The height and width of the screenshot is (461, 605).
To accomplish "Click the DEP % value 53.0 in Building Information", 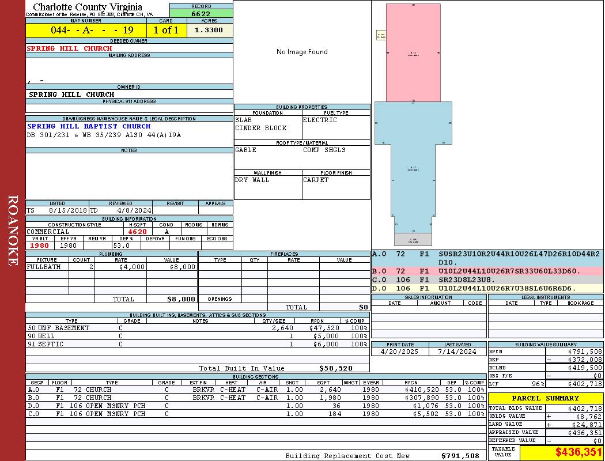I will (122, 245).
